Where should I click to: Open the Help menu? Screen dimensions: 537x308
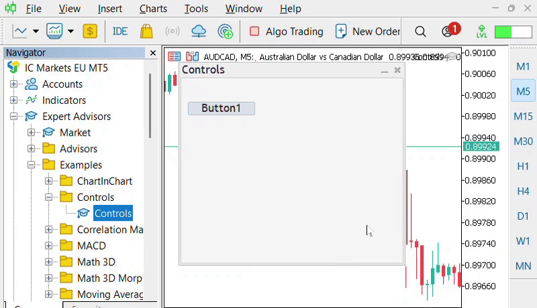click(x=291, y=9)
